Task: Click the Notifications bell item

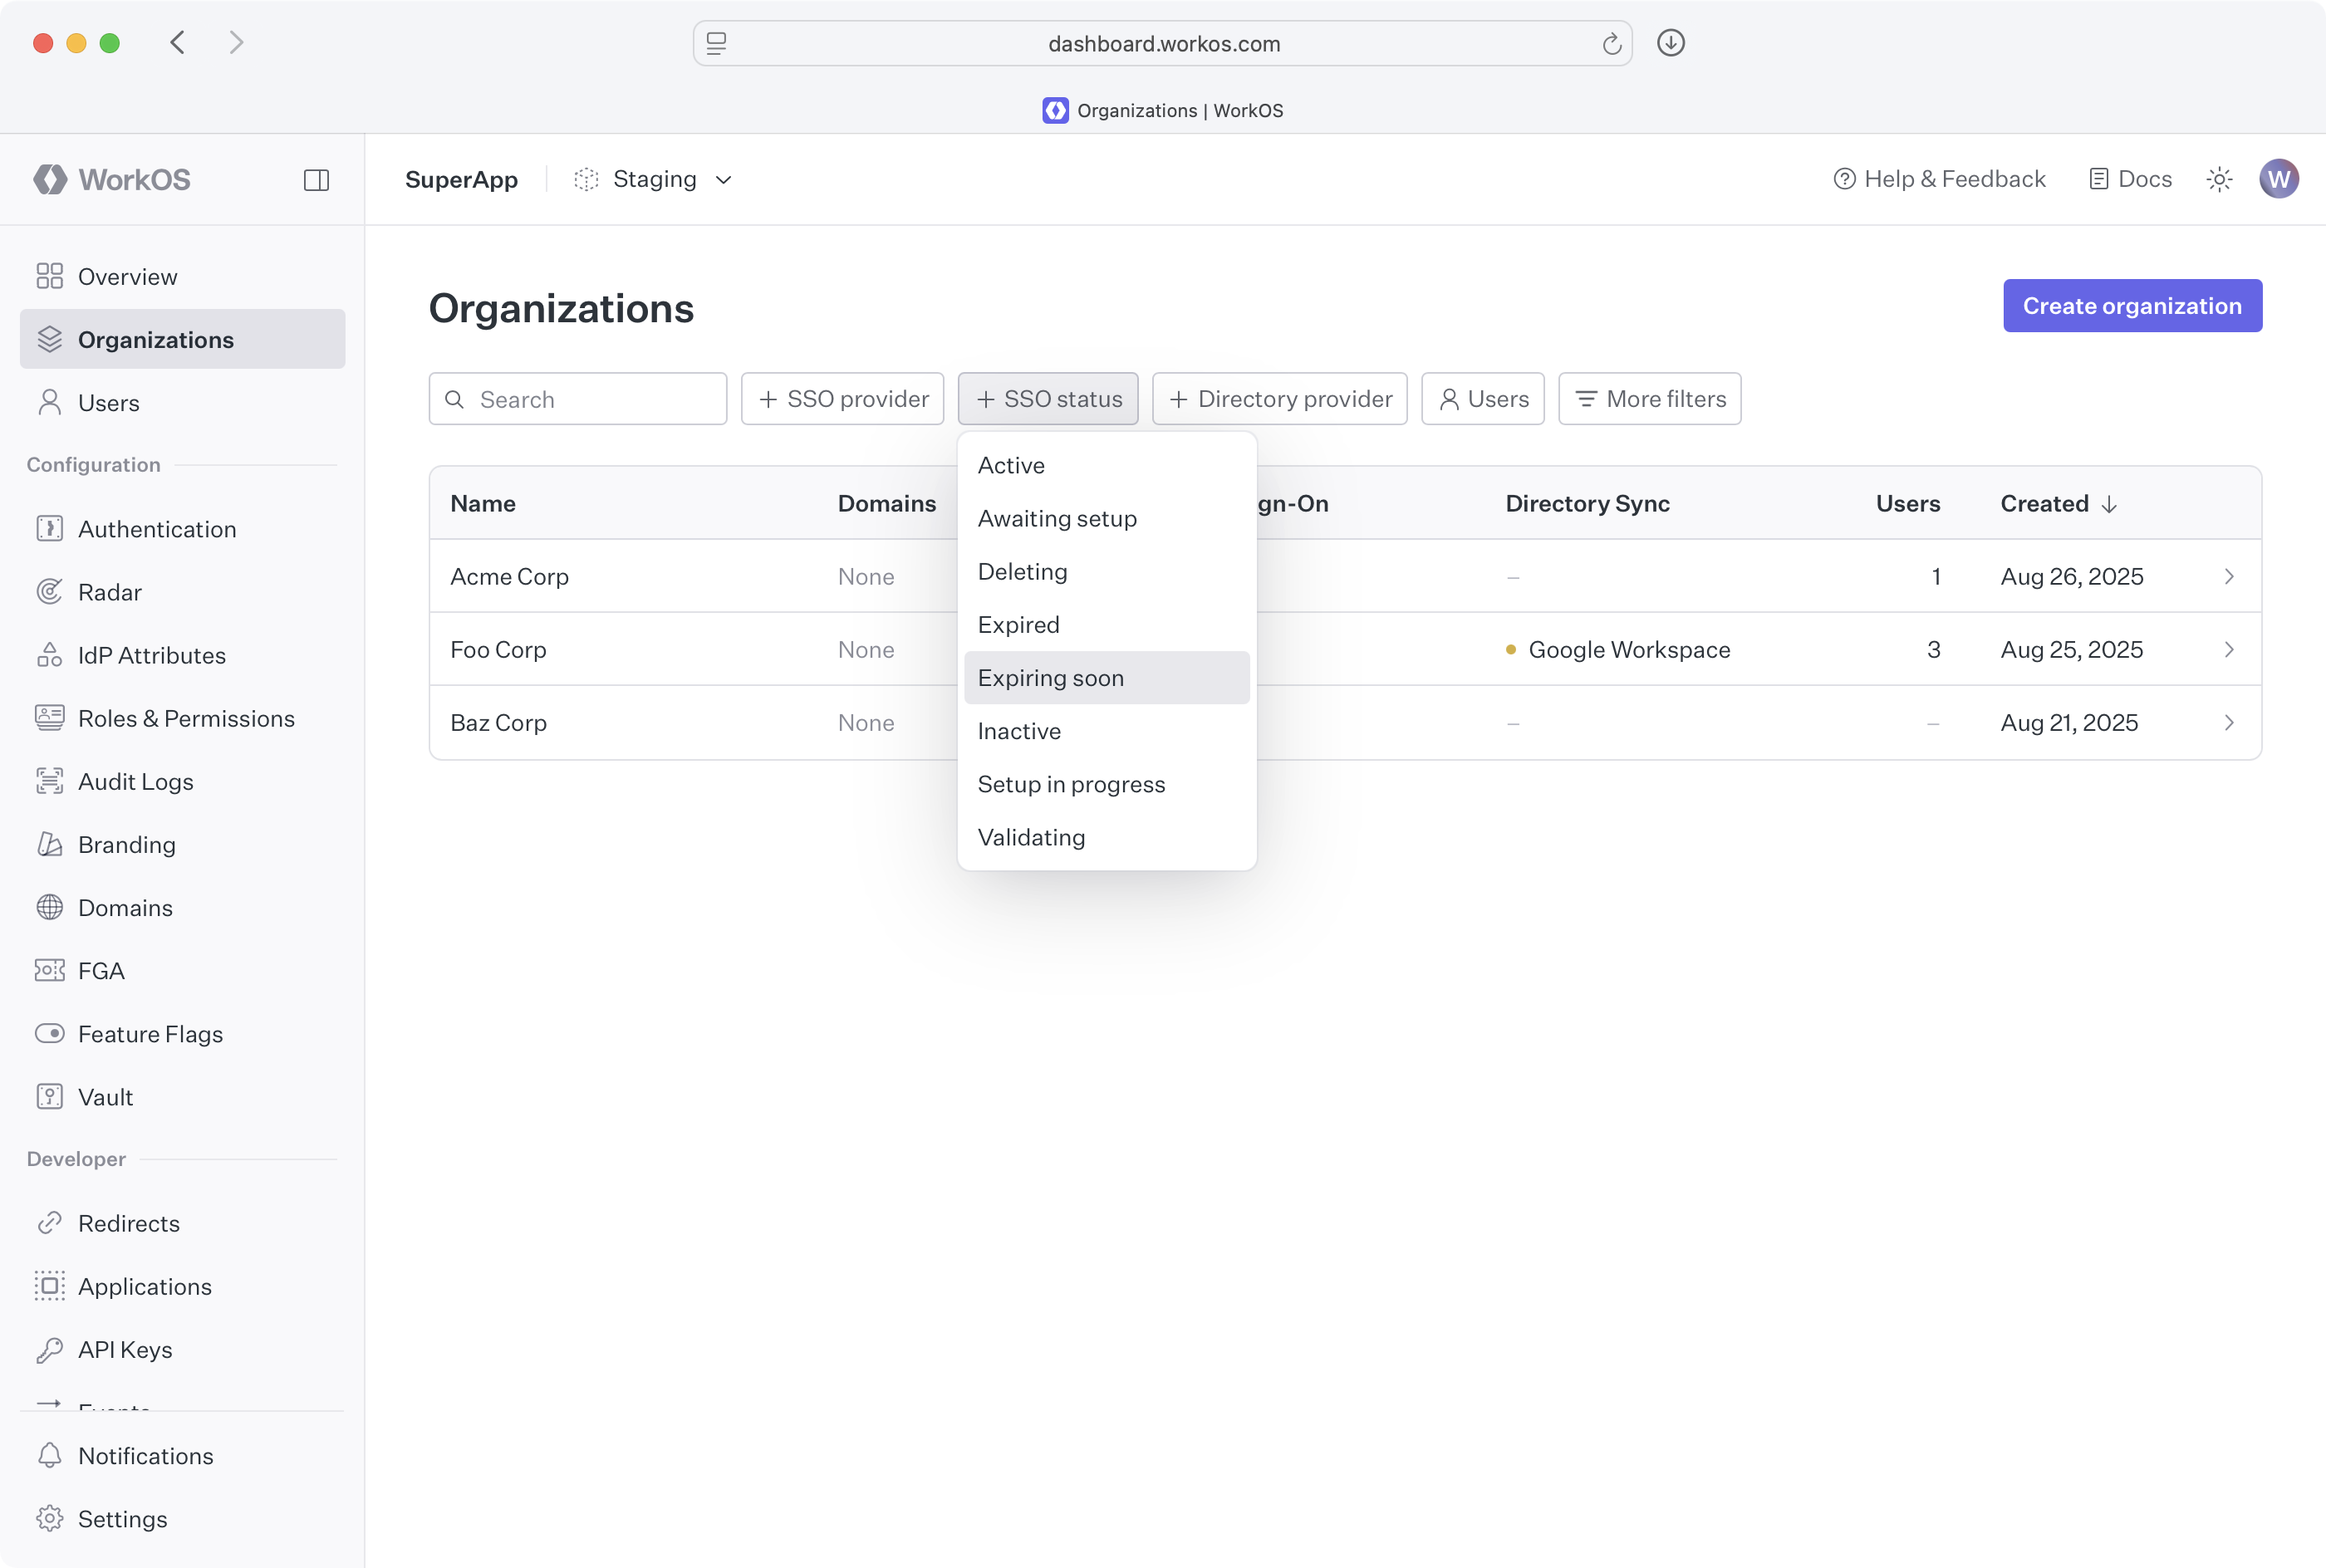Action: coord(145,1456)
